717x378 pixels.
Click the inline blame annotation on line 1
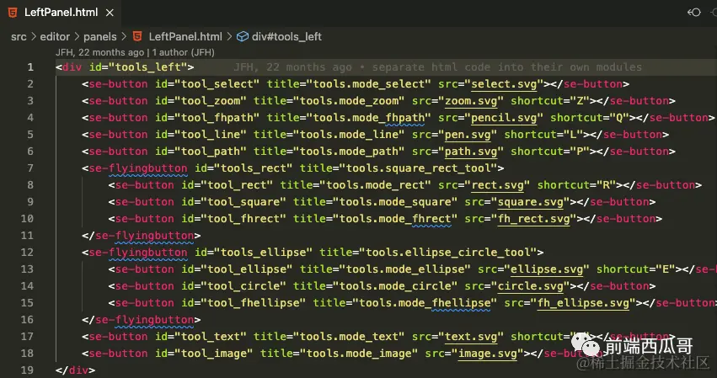click(437, 67)
